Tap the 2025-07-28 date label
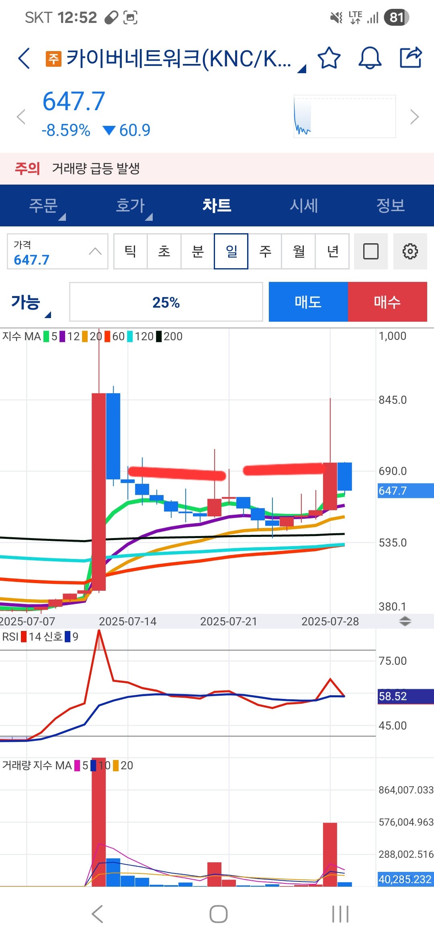Viewport: 434px width, 941px height. pyautogui.click(x=330, y=621)
